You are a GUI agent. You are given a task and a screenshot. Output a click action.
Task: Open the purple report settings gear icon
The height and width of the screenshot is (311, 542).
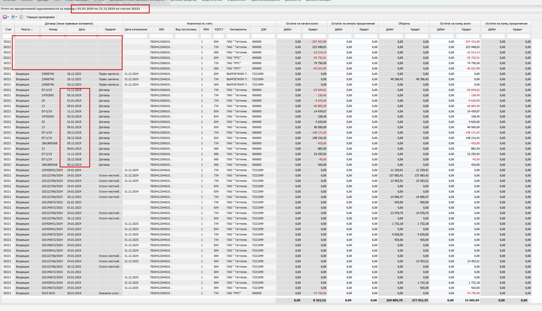tap(5, 17)
